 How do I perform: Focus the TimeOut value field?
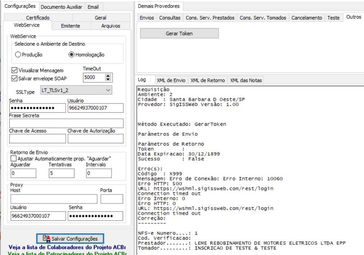pyautogui.click(x=94, y=77)
